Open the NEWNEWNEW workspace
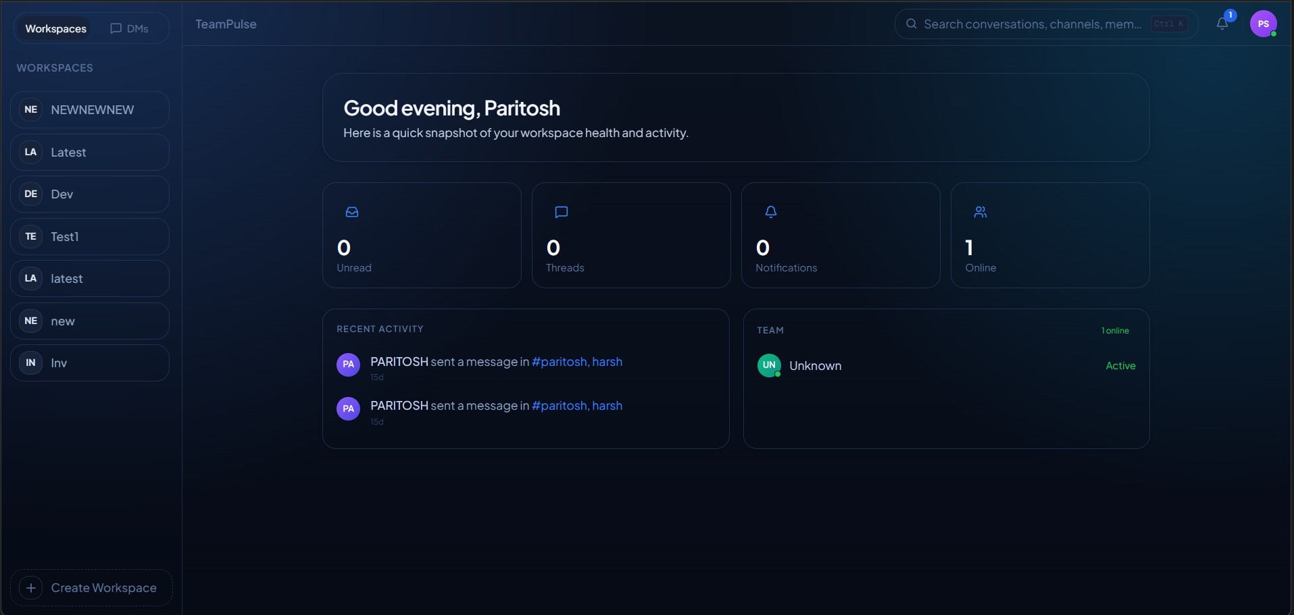This screenshot has height=615, width=1294. pos(89,109)
